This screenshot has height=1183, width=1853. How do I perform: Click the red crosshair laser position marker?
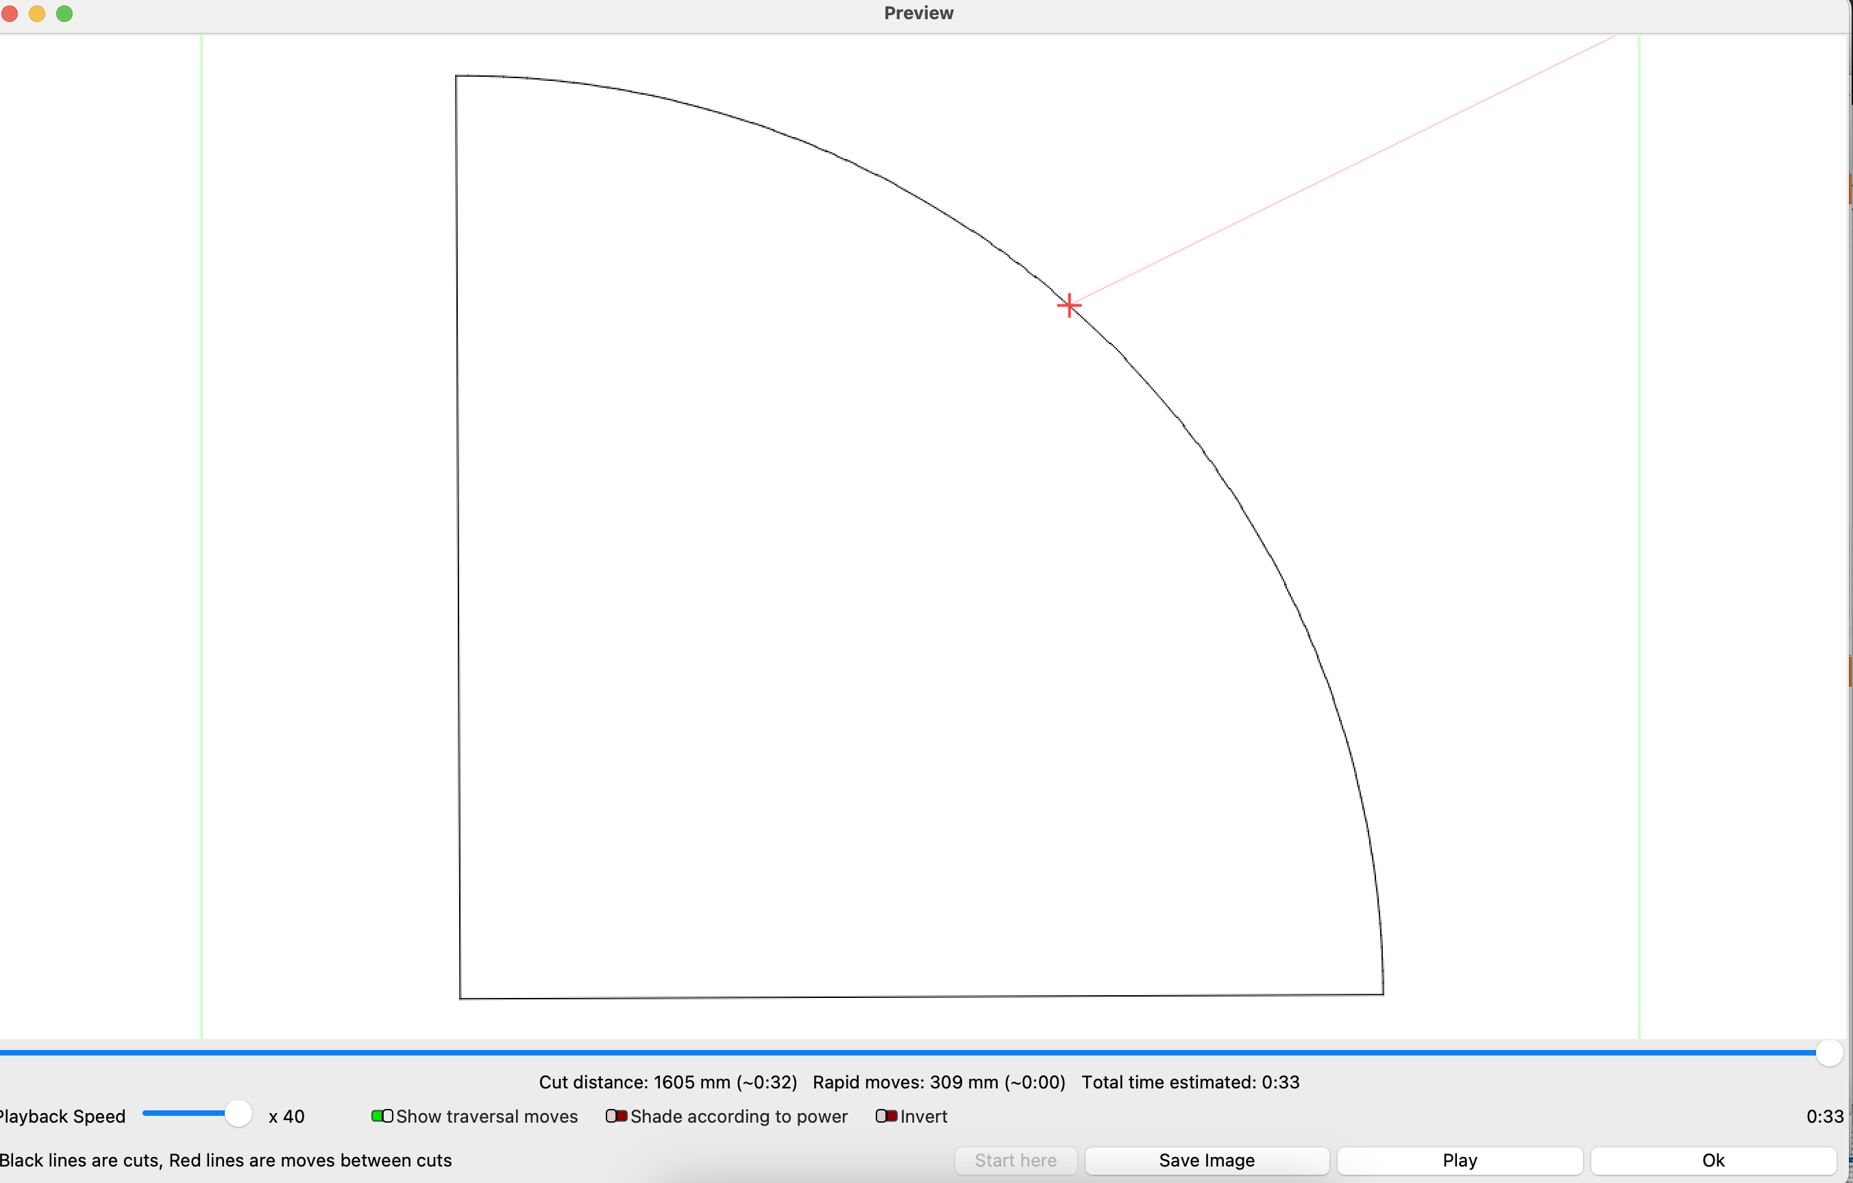click(x=1069, y=306)
